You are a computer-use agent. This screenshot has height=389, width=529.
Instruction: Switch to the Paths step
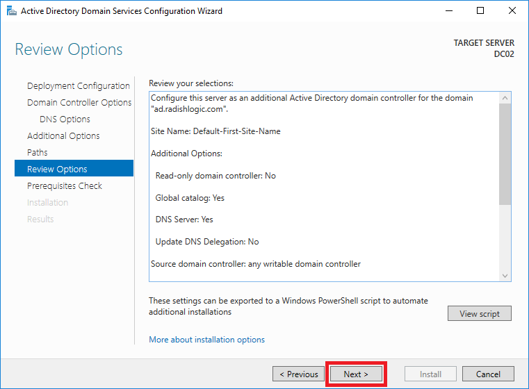tap(37, 152)
